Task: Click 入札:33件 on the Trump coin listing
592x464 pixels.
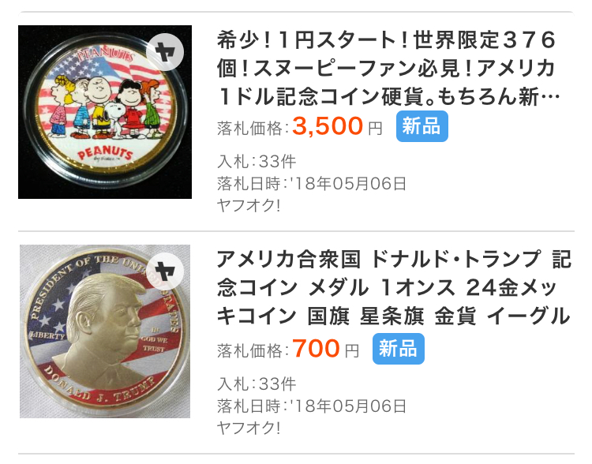Action: (257, 384)
